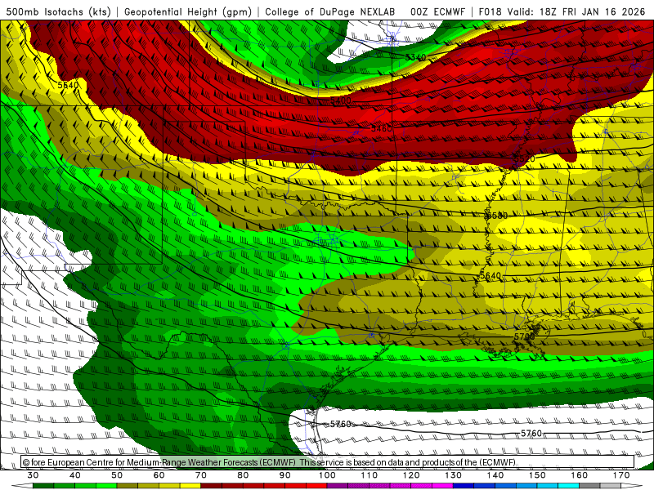Click the 70 value on the color scale
The width and height of the screenshot is (654, 490).
201,475
